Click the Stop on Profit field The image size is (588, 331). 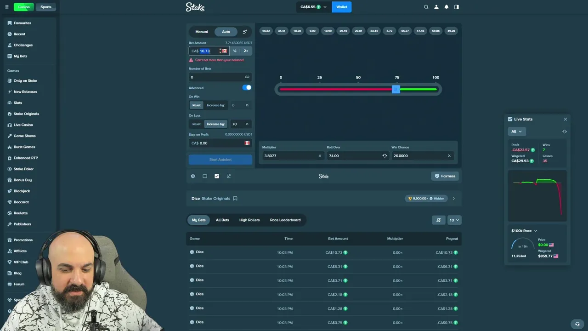[x=220, y=143]
